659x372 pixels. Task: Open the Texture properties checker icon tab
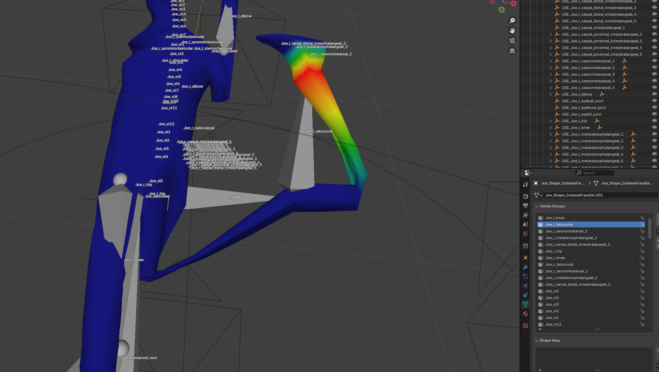click(x=526, y=326)
